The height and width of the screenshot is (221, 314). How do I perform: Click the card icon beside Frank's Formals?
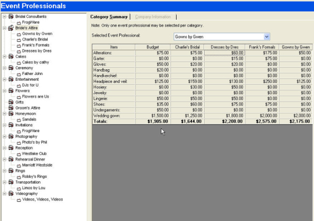tap(19, 46)
